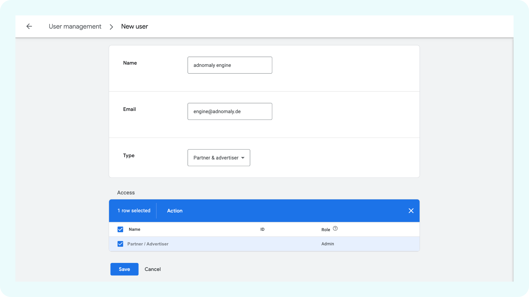Click the Role help question-mark icon
The width and height of the screenshot is (529, 297).
335,229
